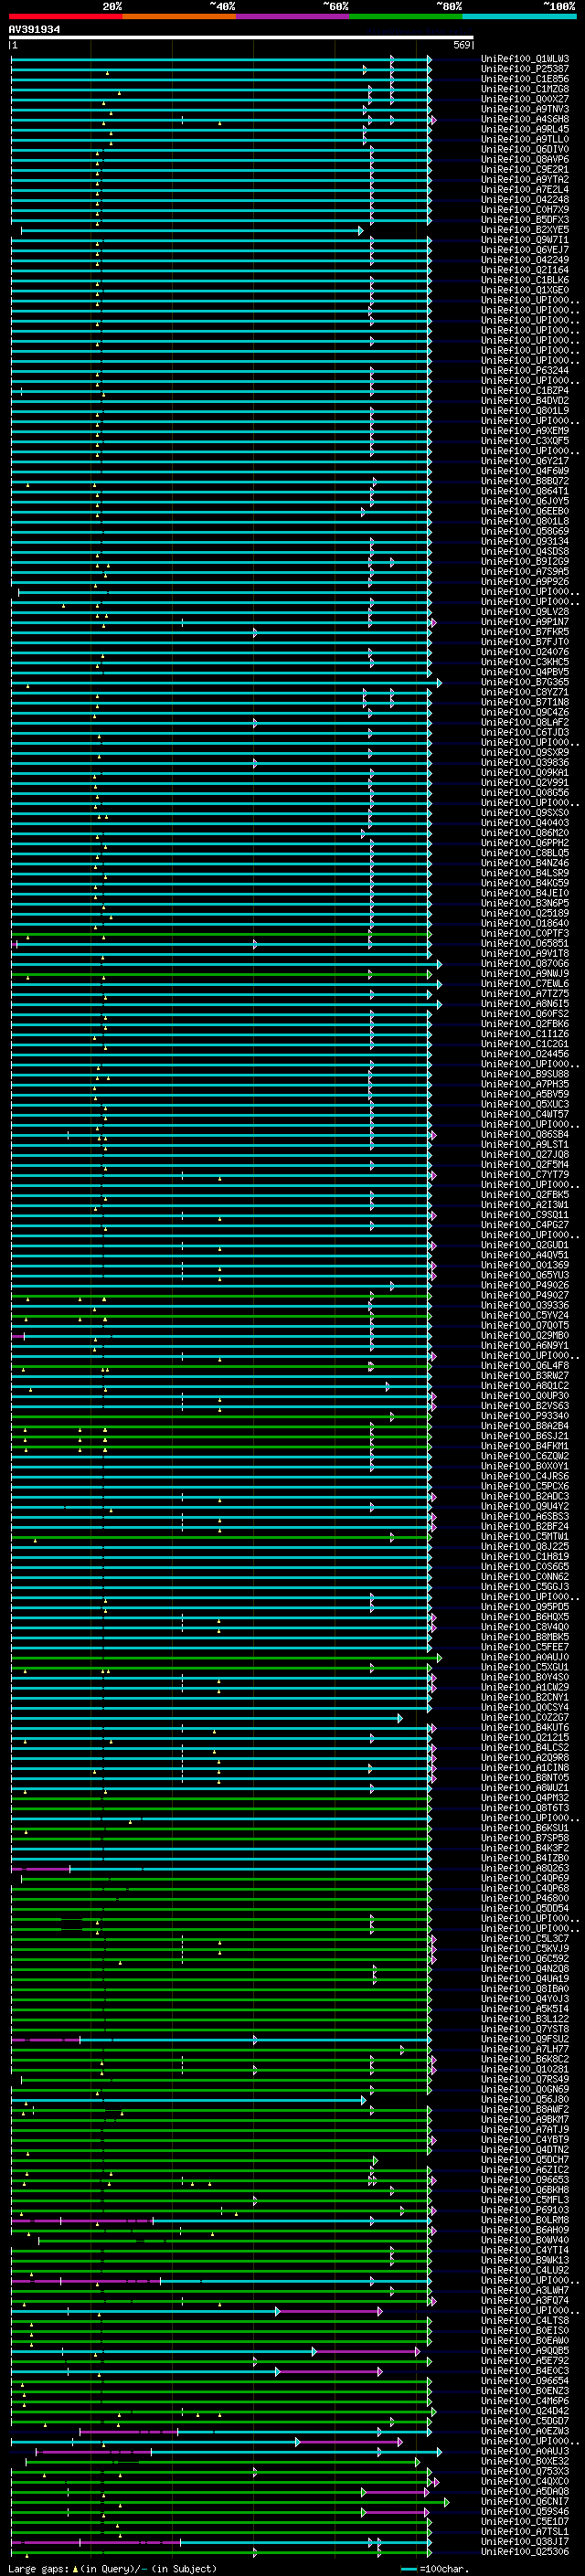The height and width of the screenshot is (2576, 585).
Task: Open hit UniRef100_Q5DCH7
Action: coord(525,2160)
